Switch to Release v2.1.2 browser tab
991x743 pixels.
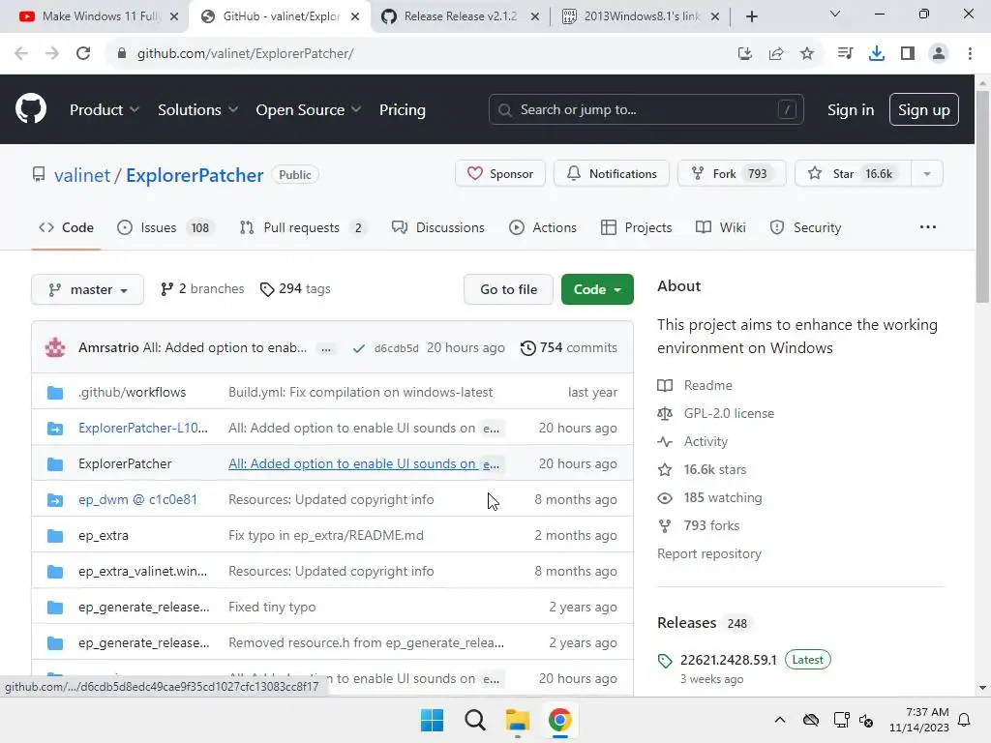point(460,16)
